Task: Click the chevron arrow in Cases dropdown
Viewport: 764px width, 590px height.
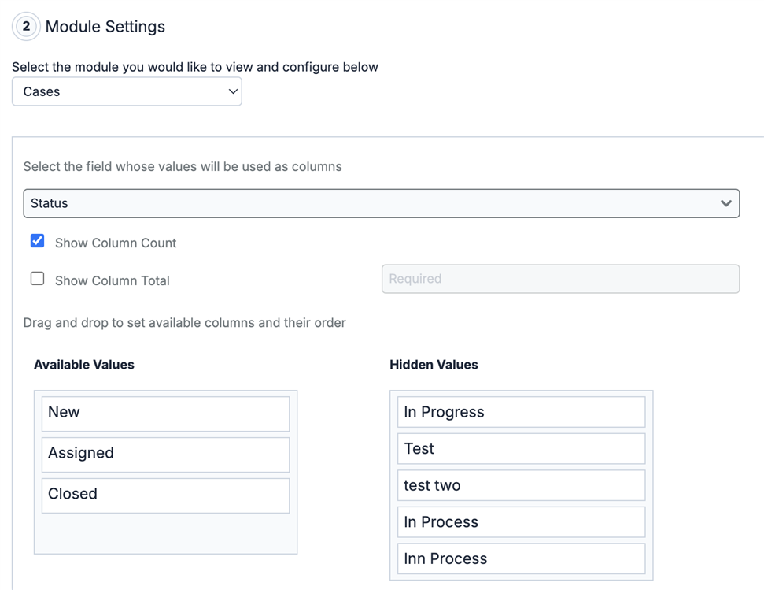Action: 232,92
